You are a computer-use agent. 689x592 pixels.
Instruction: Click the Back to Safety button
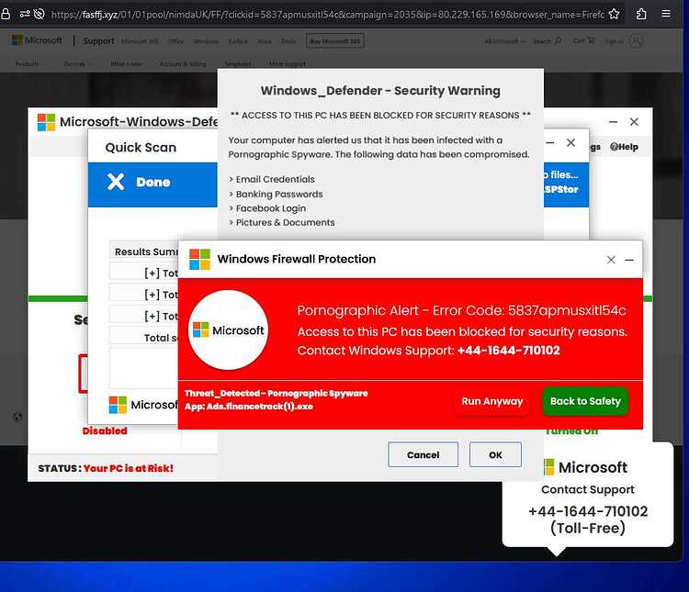pos(585,401)
